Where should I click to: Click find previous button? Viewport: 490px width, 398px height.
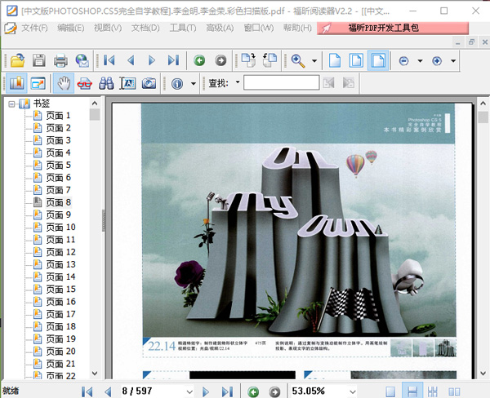point(329,83)
